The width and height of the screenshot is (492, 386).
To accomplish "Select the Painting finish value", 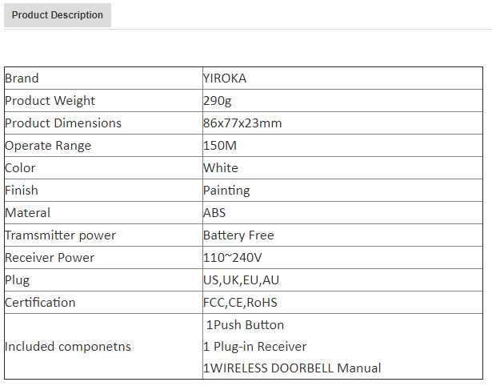I will [x=226, y=191].
